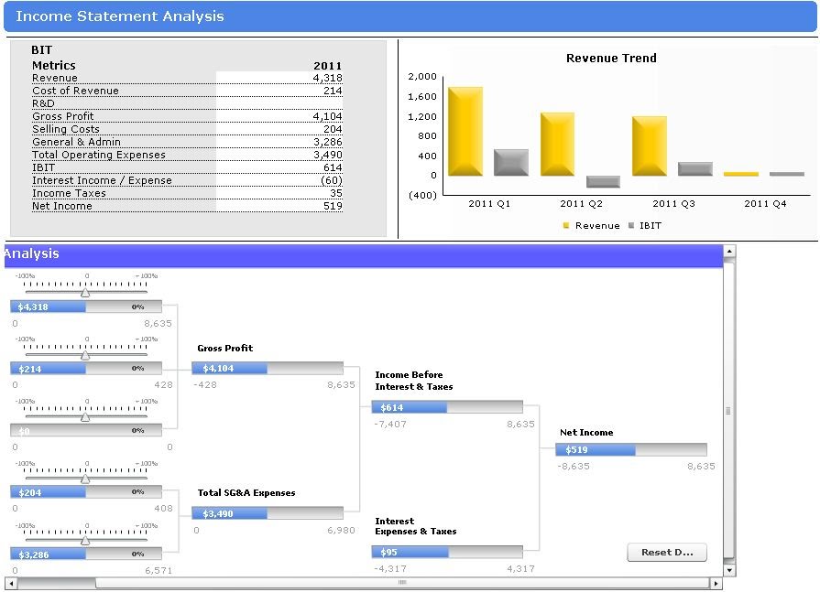Click the horizontal scrollbar right arrow

click(716, 583)
